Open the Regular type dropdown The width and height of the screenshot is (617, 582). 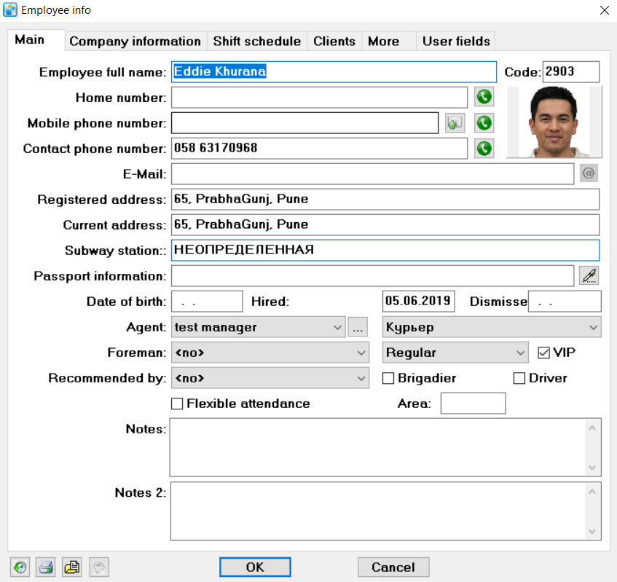455,353
